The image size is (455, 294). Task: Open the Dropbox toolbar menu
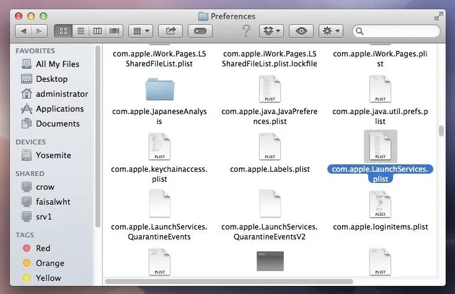tap(272, 31)
